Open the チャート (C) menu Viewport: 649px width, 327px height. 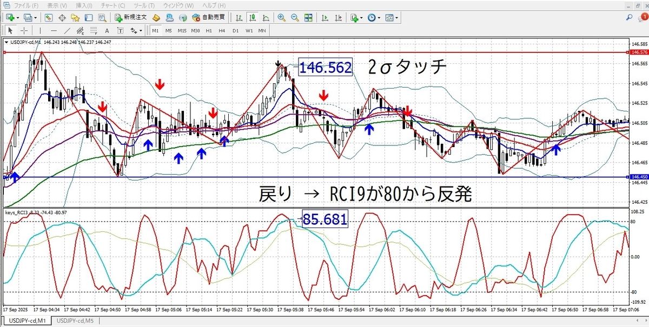[x=114, y=5]
